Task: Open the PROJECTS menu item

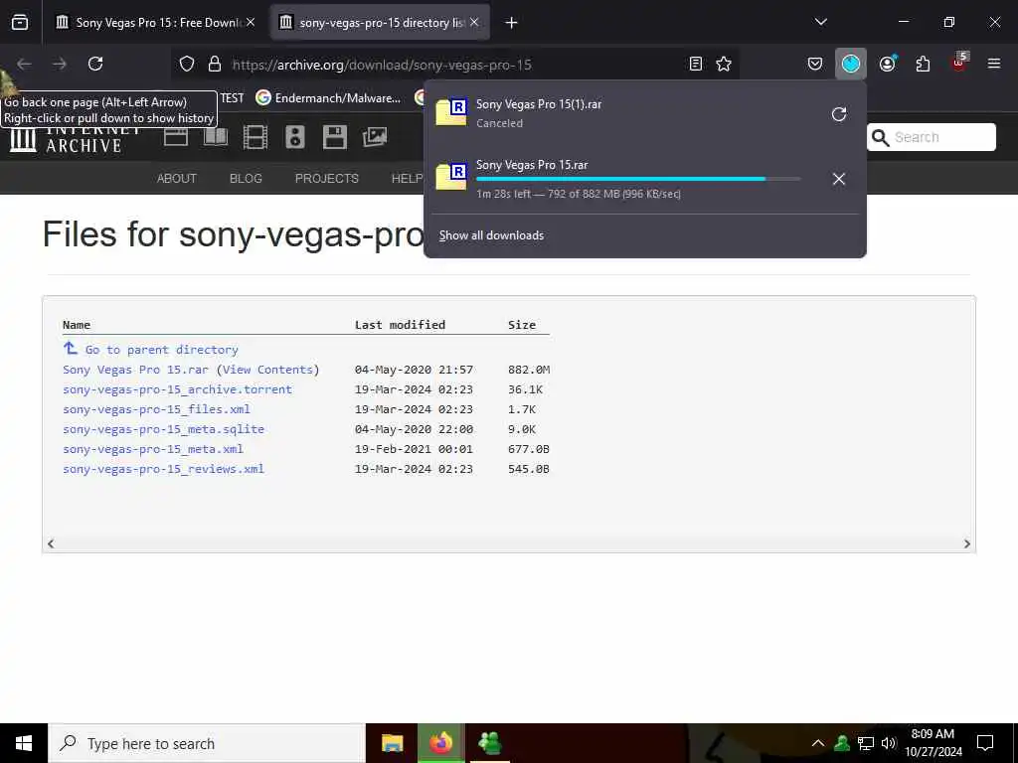Action: [326, 179]
